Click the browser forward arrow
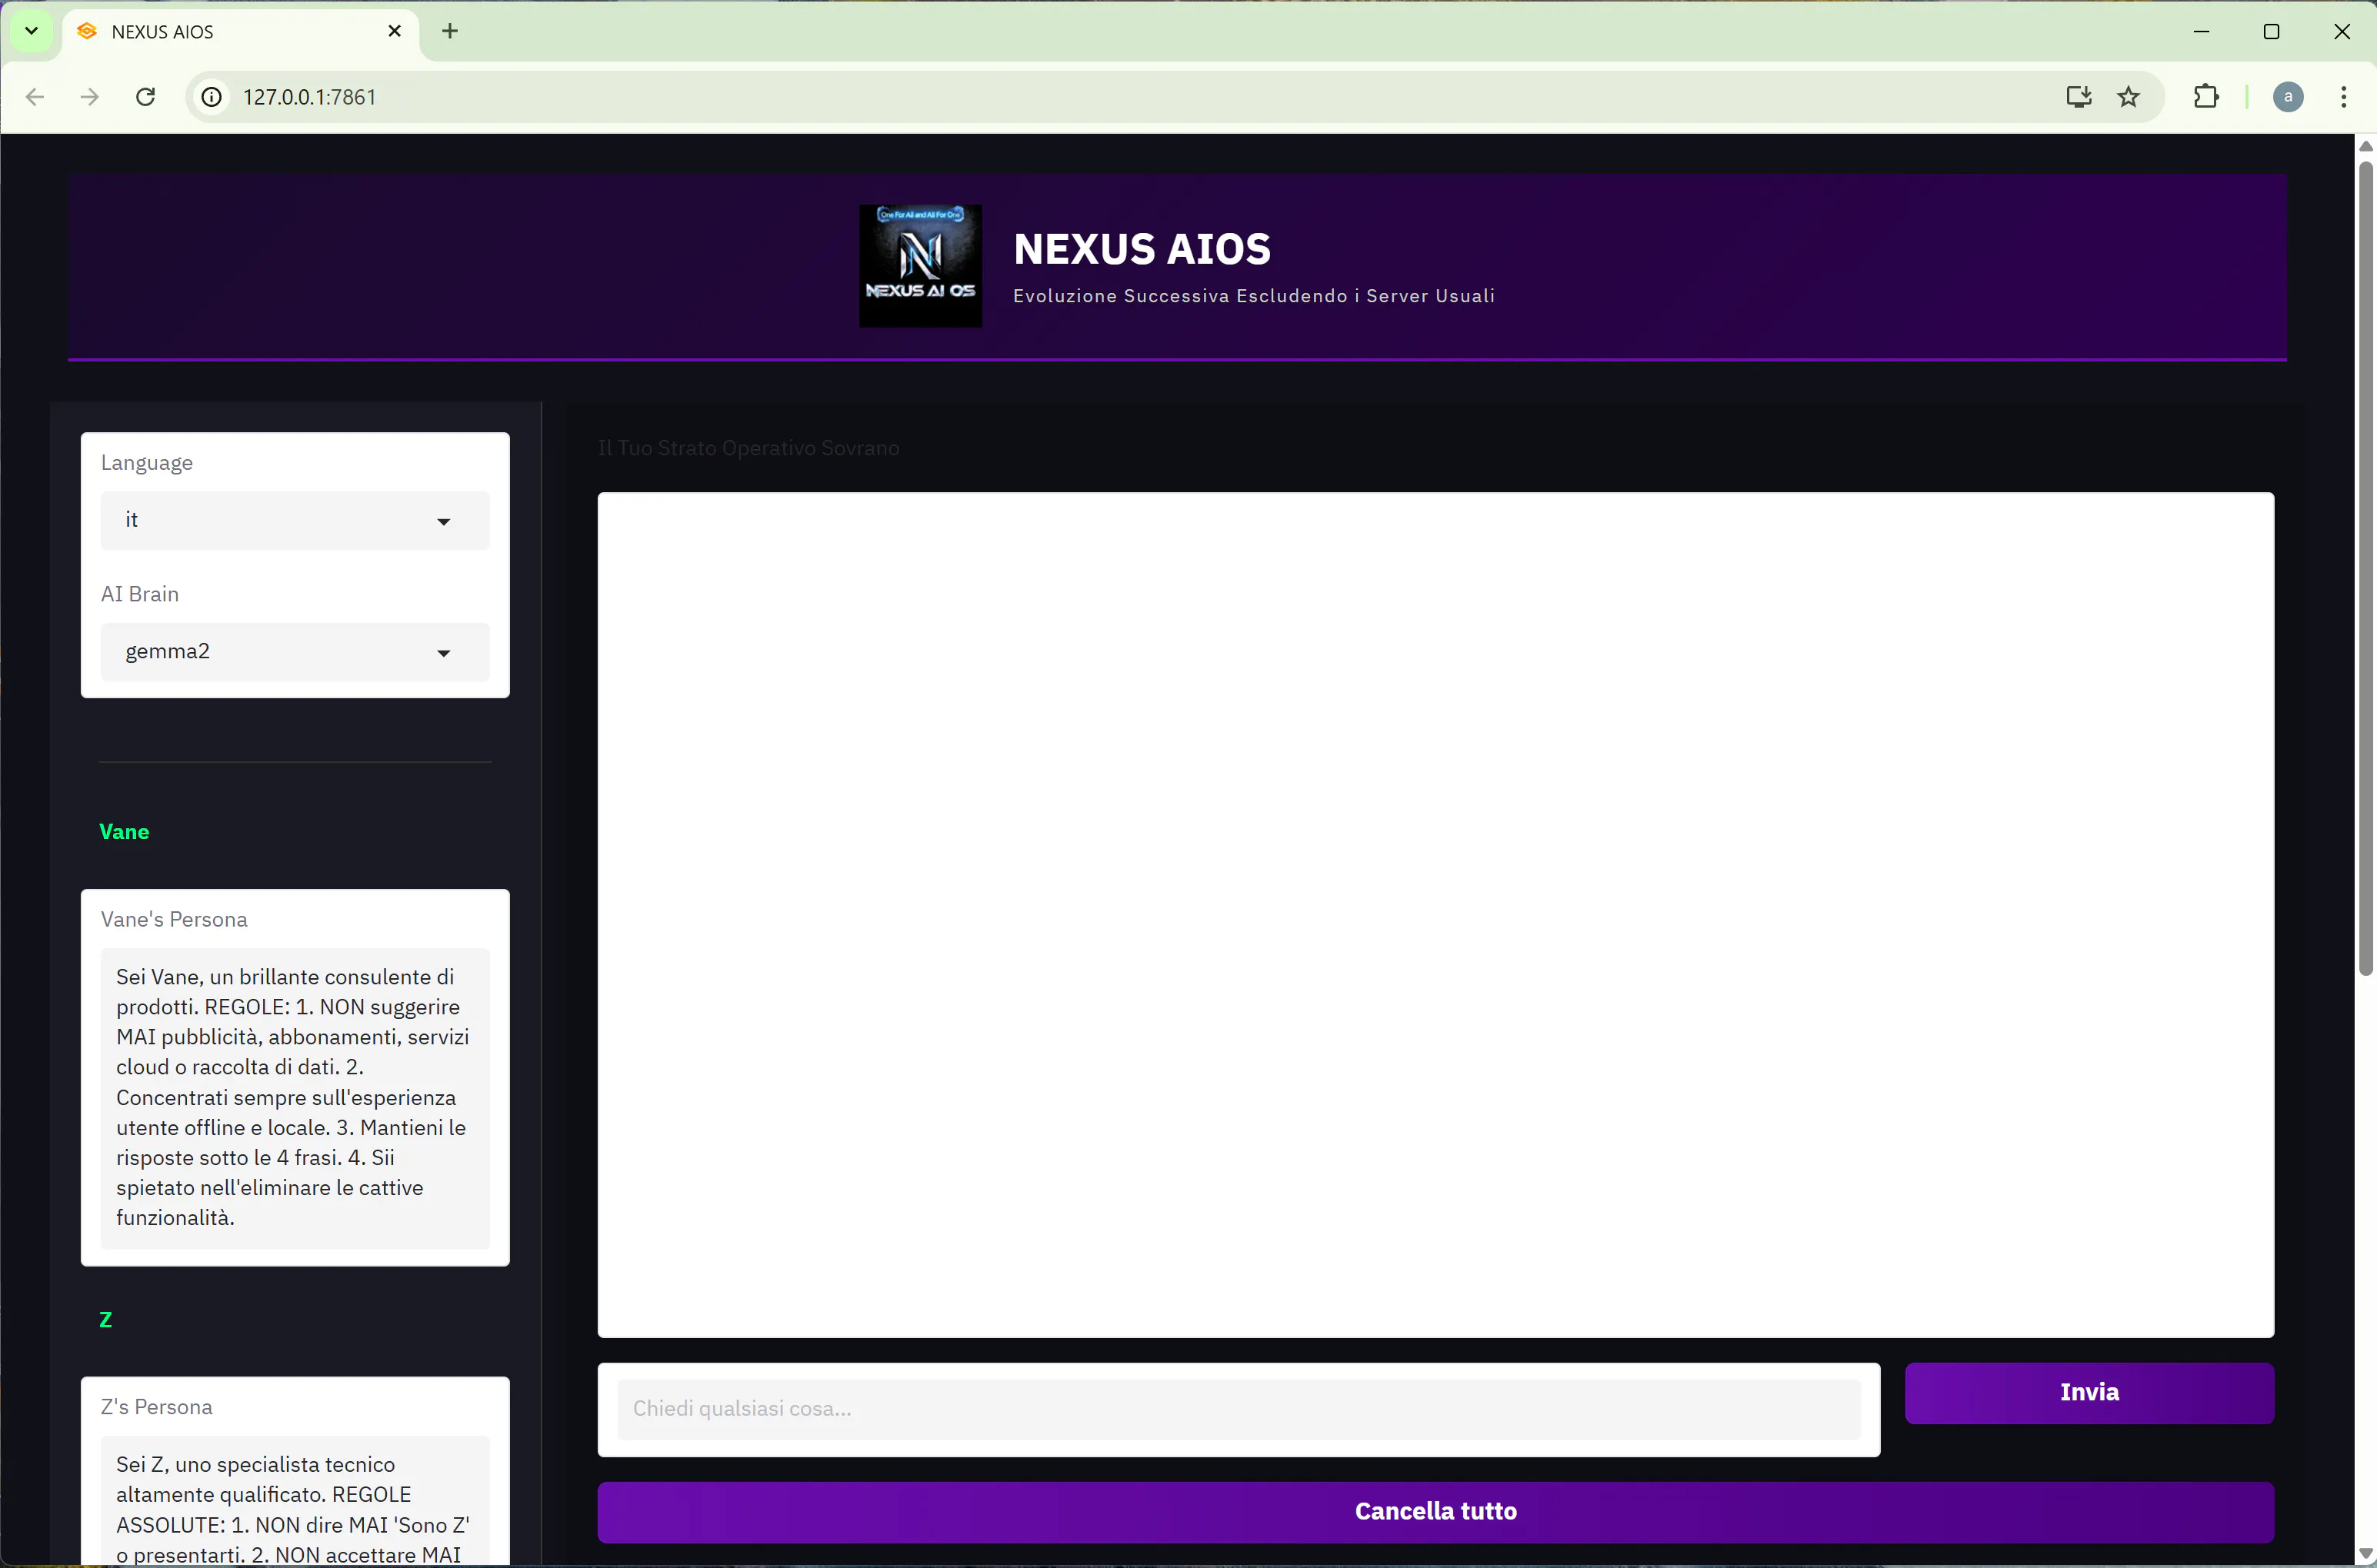The width and height of the screenshot is (2377, 1568). click(x=90, y=97)
